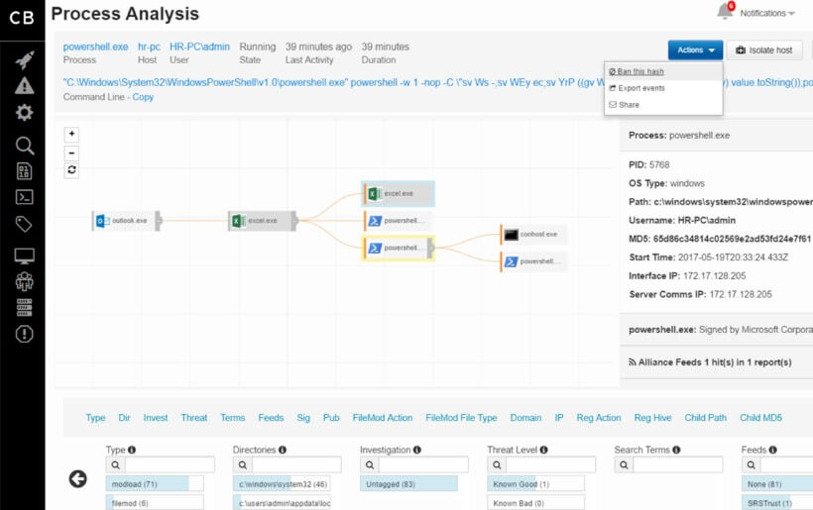Click the notifications bell icon
Screen dimensions: 813x510
coord(726,11)
